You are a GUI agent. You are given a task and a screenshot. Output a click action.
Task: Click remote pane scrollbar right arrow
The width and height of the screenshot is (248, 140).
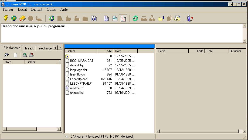coord(244,131)
